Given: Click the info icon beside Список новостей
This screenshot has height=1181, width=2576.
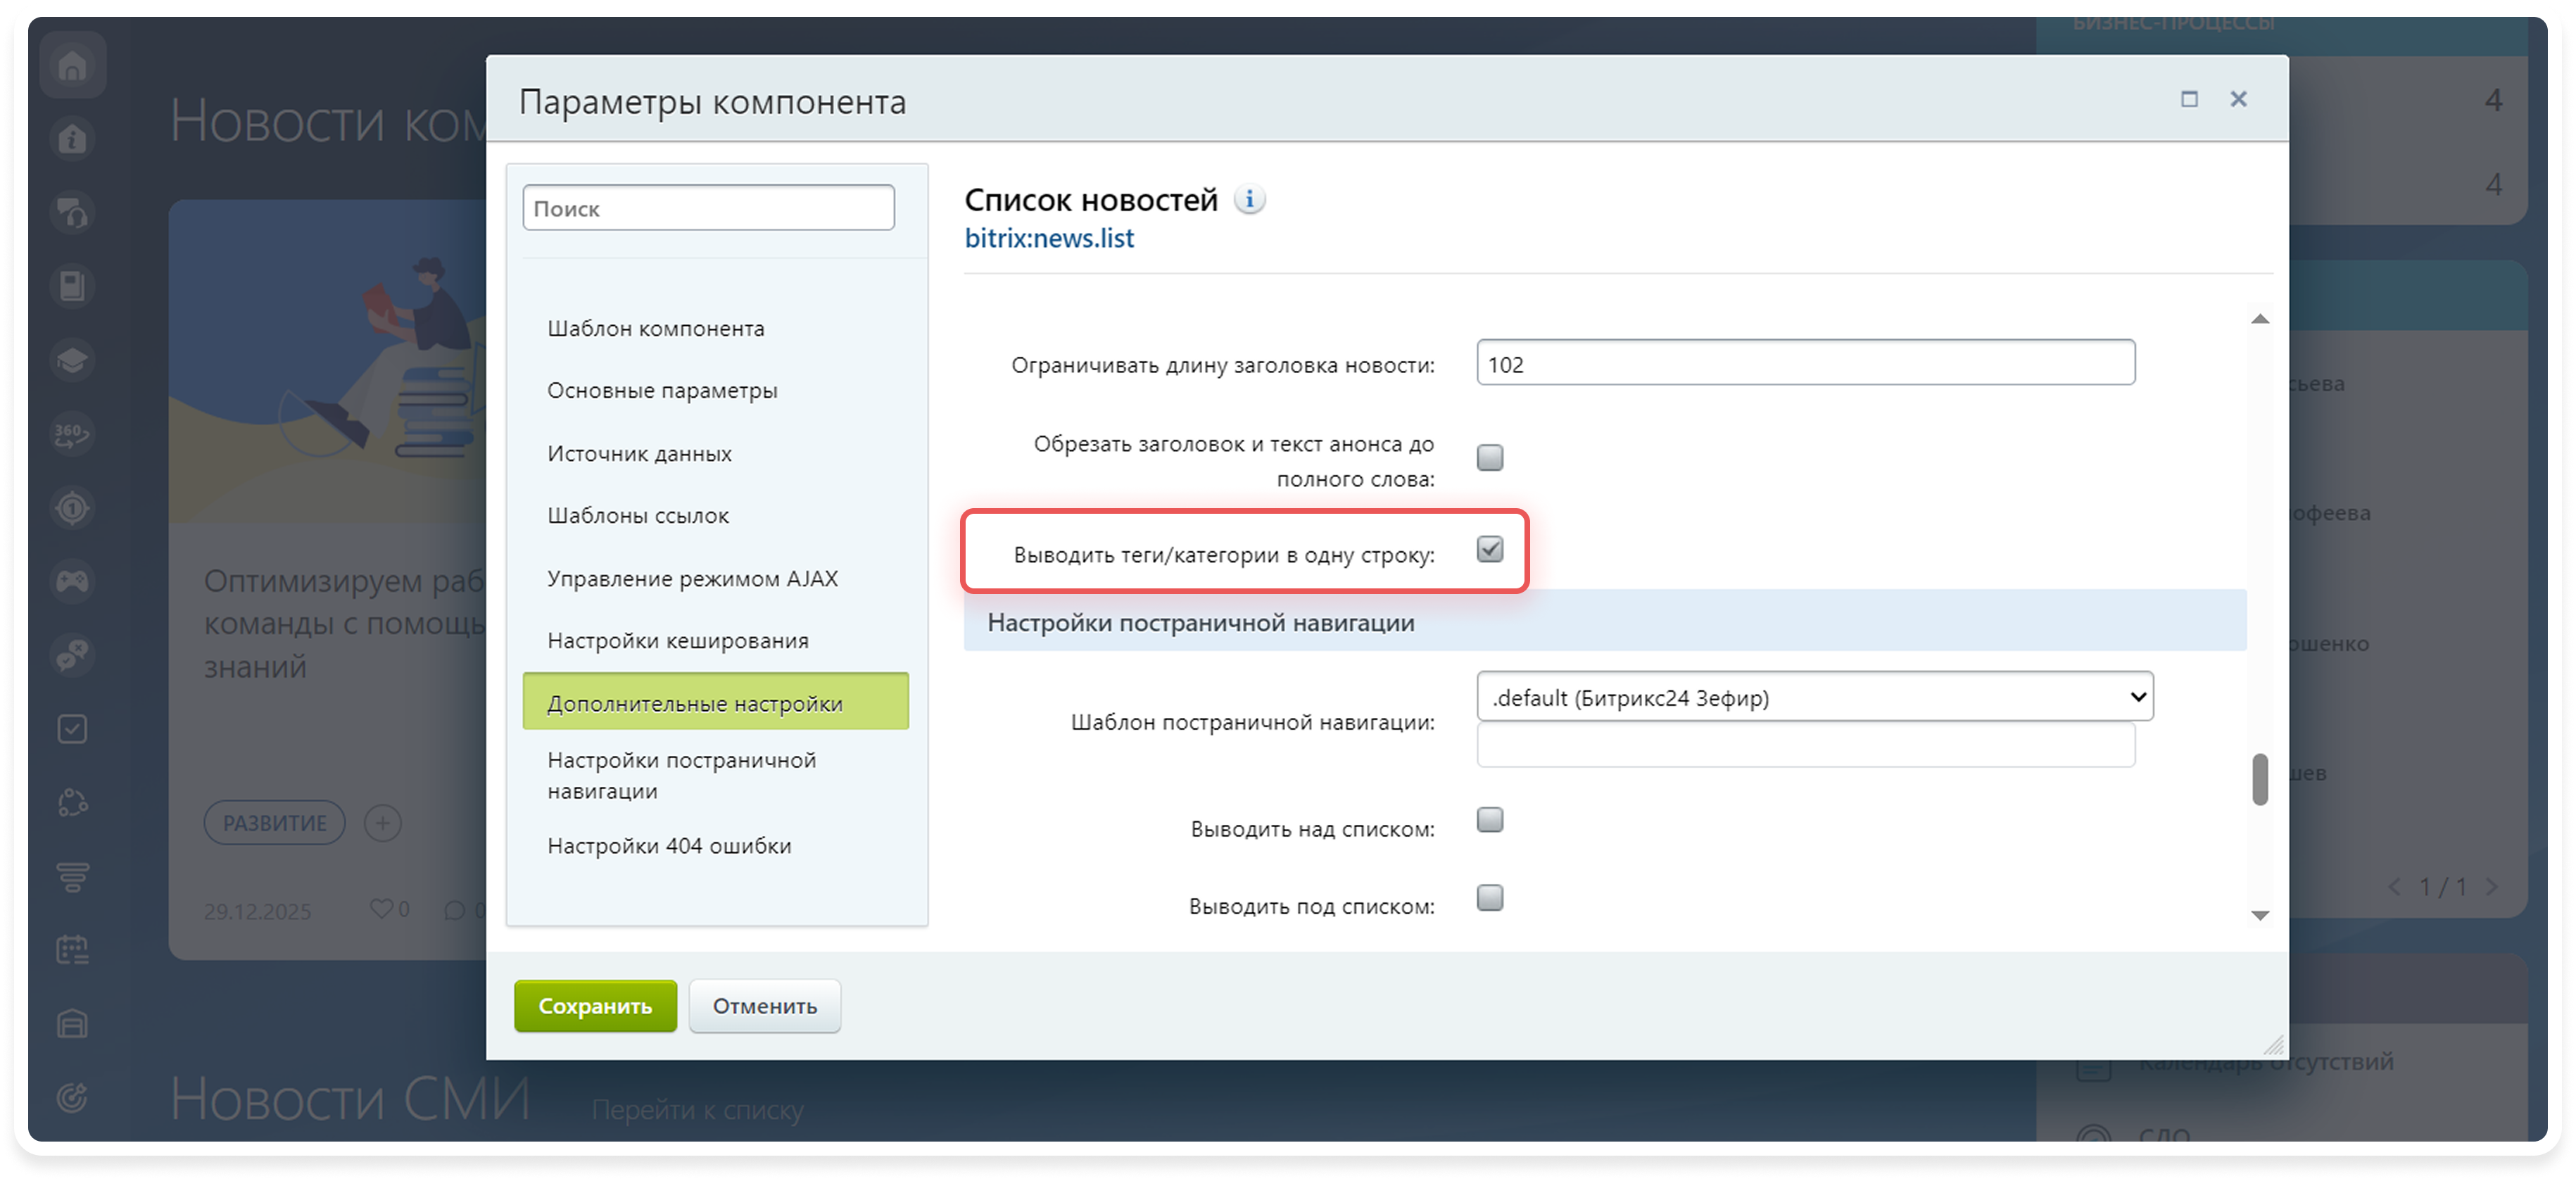Looking at the screenshot, I should click(x=1249, y=200).
